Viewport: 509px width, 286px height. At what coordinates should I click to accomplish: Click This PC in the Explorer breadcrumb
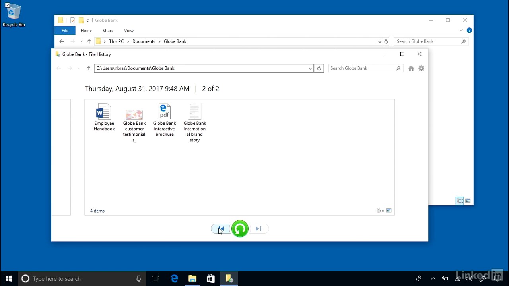pos(117,41)
